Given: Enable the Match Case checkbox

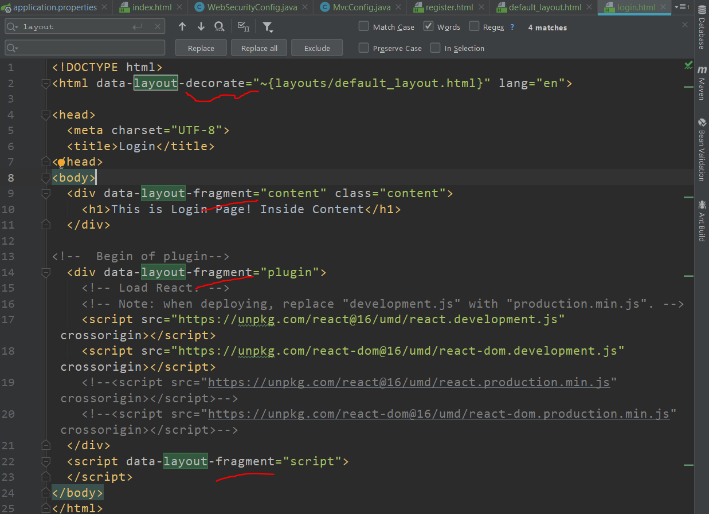Looking at the screenshot, I should click(363, 26).
